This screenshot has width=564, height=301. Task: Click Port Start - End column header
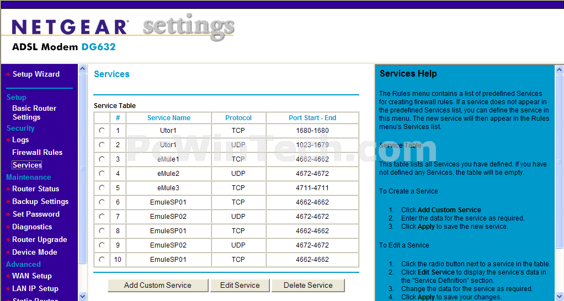pyautogui.click(x=312, y=118)
